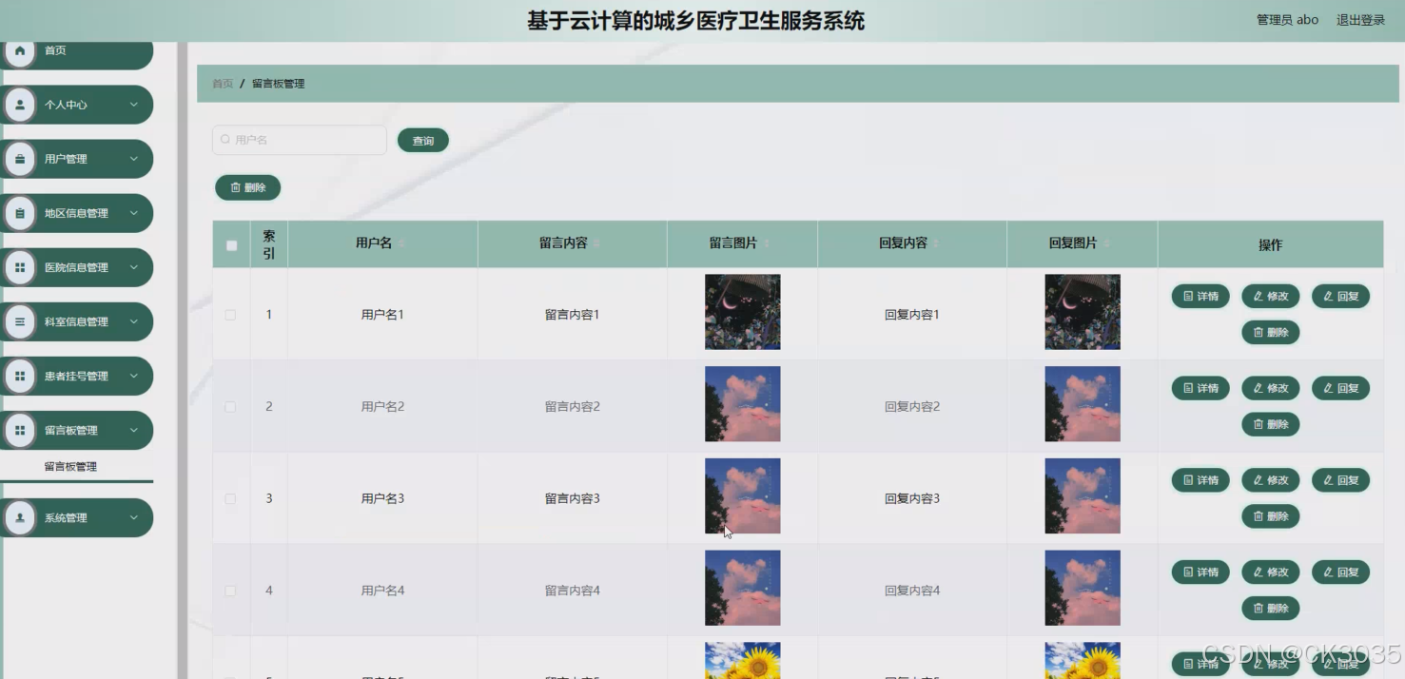Click 修改 for row 用户名3

[x=1271, y=480]
